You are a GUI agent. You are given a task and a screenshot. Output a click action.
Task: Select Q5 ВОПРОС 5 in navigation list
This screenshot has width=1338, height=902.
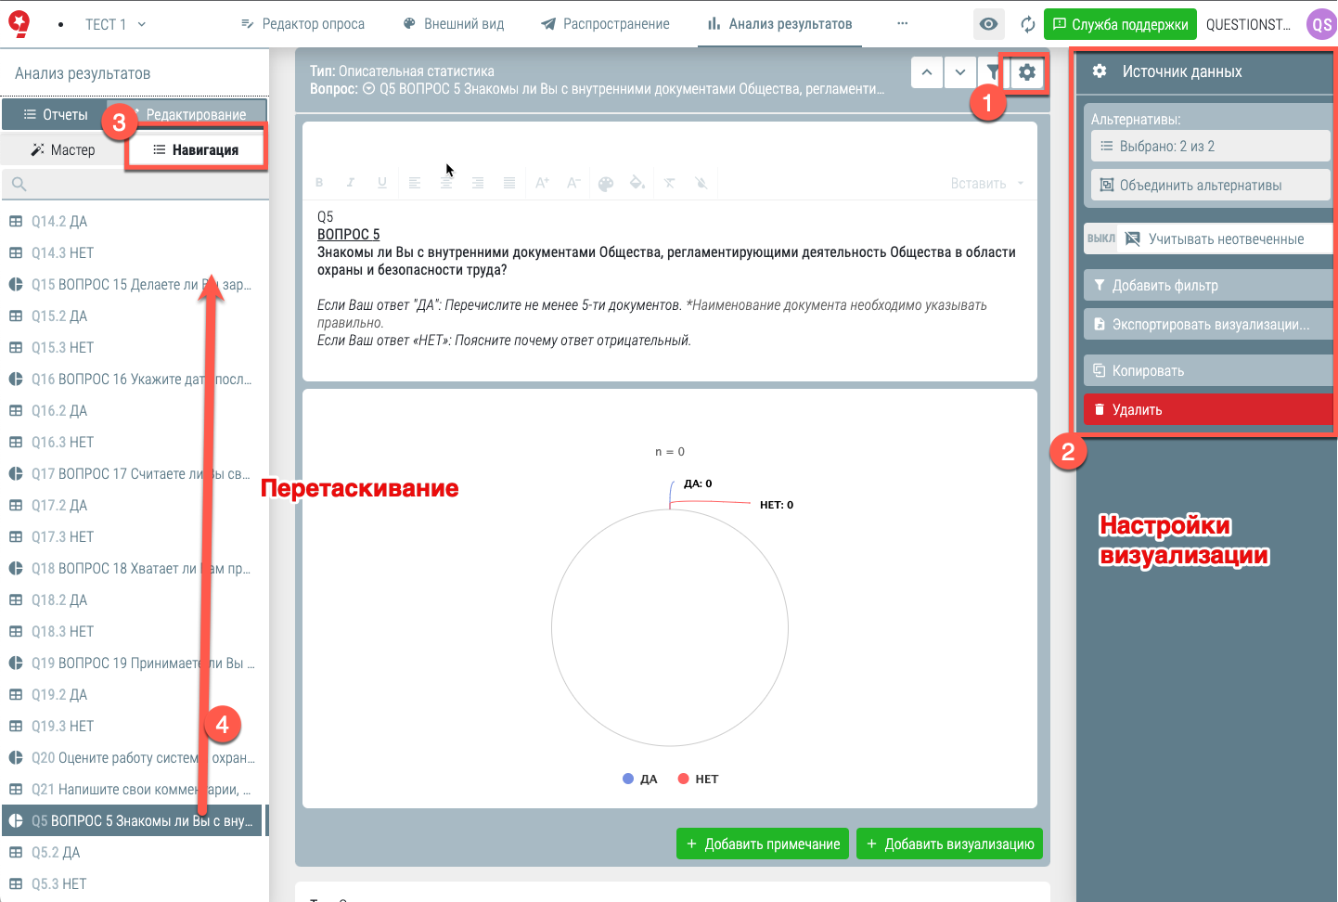click(x=134, y=820)
